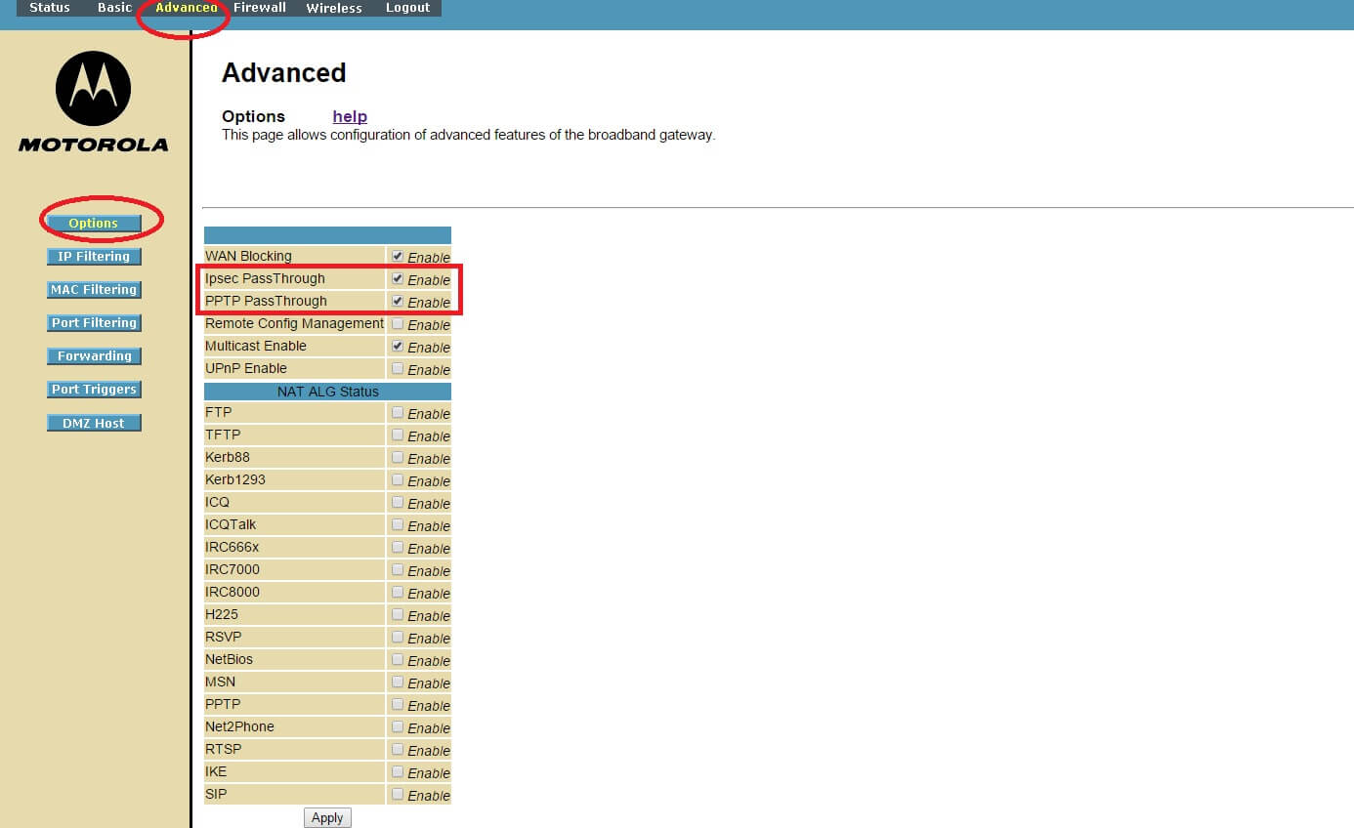
Task: Open the Status tab
Action: (50, 8)
